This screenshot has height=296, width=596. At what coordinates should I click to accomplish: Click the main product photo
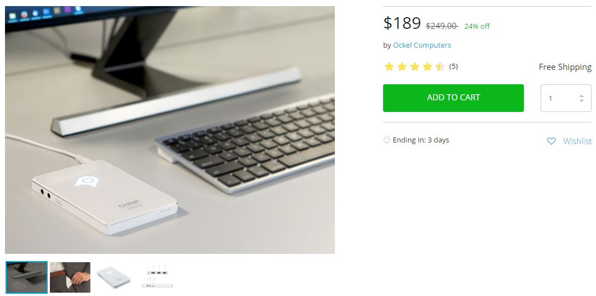[x=170, y=130]
